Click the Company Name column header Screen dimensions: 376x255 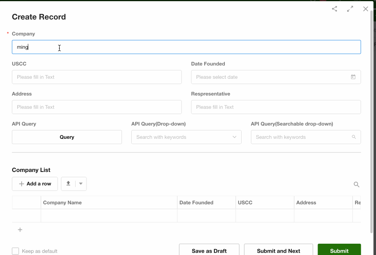[x=109, y=202]
